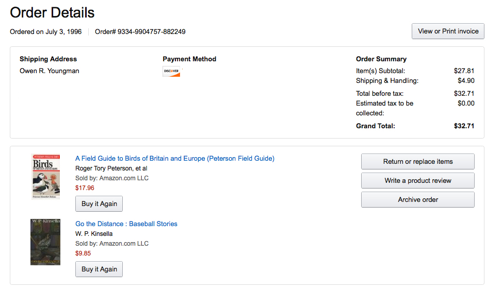Buy the Birds field guide again

tap(99, 203)
